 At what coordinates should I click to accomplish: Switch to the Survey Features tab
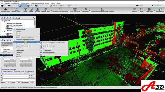coord(73,6)
